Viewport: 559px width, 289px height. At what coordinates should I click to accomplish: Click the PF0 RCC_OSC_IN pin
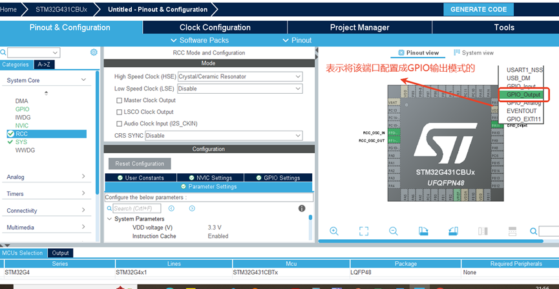click(394, 133)
